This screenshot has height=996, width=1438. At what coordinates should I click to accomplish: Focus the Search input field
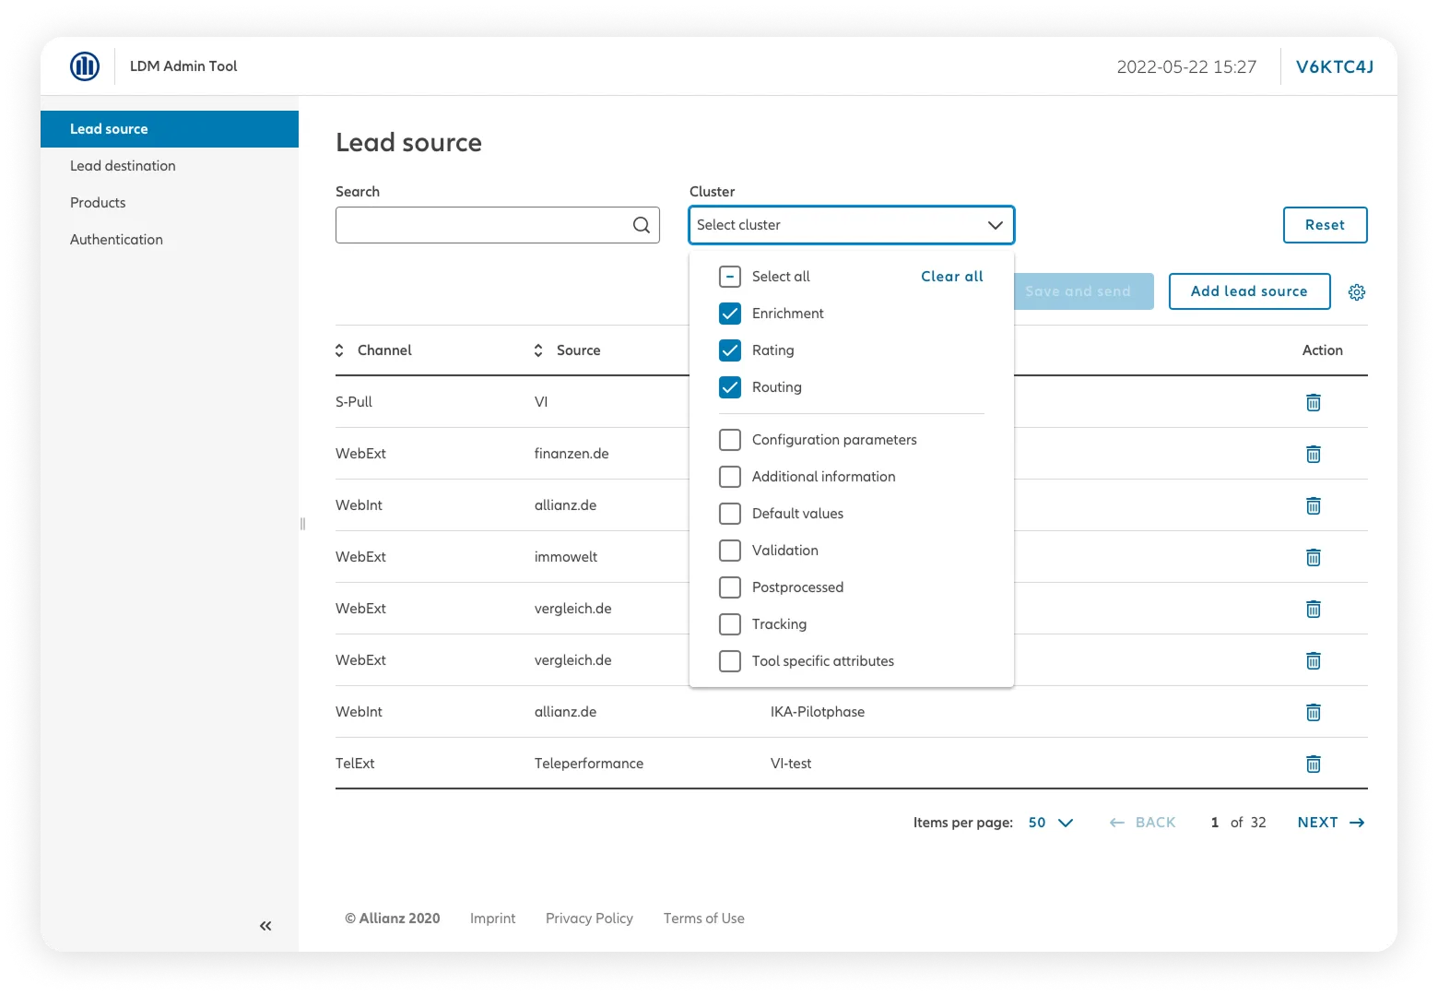pos(498,225)
